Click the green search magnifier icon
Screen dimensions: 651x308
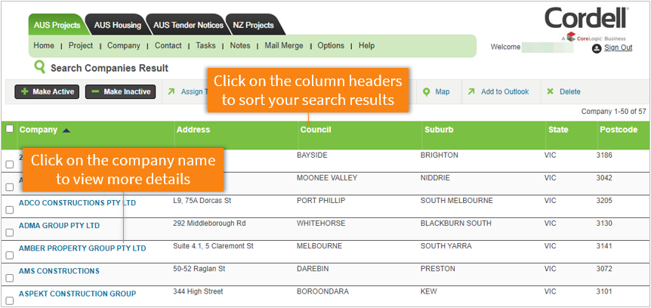point(40,67)
